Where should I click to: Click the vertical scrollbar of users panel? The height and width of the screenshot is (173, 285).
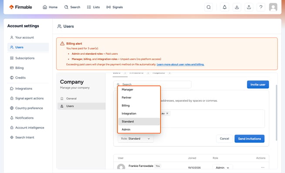(x=276, y=113)
